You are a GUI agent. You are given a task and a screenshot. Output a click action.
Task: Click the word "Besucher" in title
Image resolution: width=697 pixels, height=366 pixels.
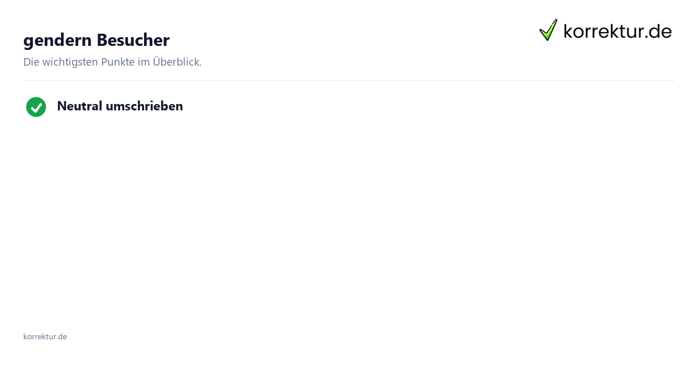coord(133,40)
